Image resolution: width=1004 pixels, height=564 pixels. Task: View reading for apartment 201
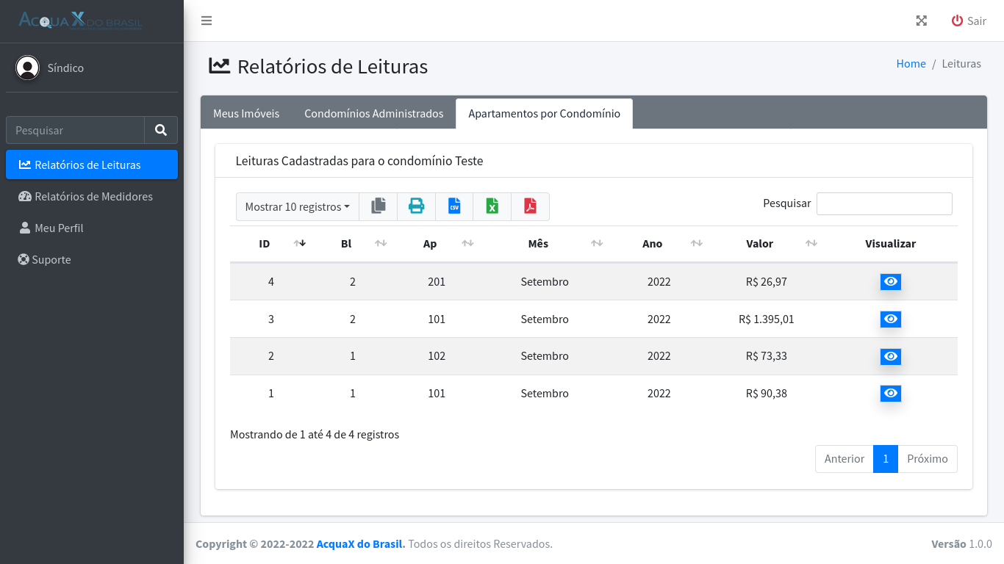click(x=890, y=282)
